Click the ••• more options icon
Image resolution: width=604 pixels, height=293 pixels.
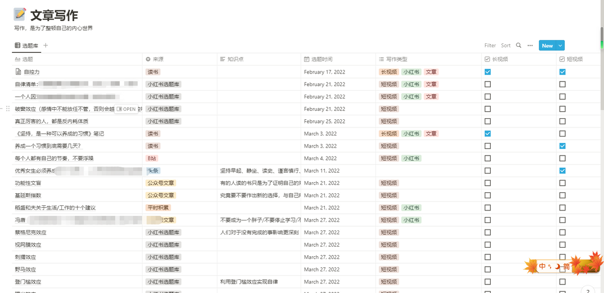coord(530,45)
